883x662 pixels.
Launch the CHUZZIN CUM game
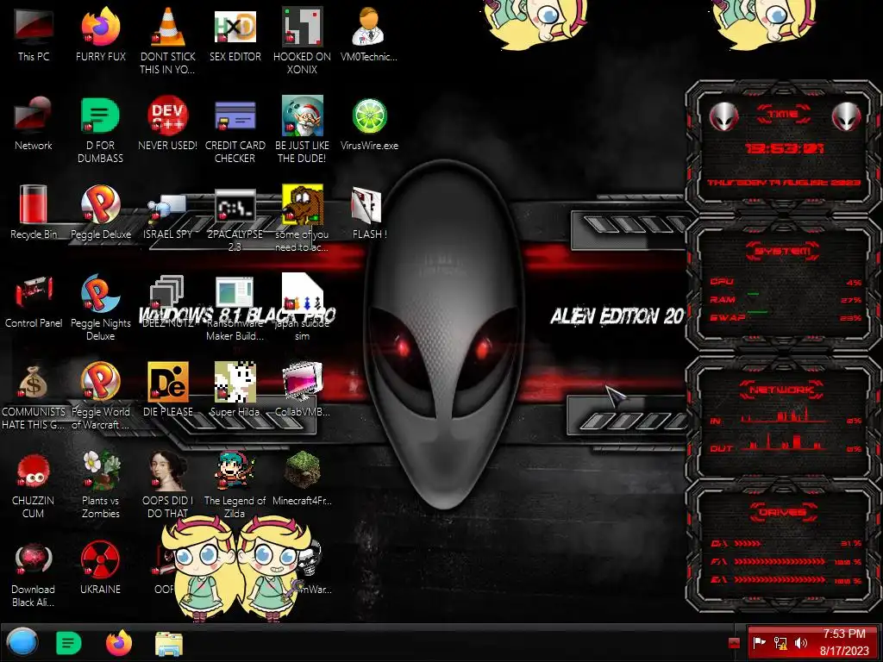(34, 484)
